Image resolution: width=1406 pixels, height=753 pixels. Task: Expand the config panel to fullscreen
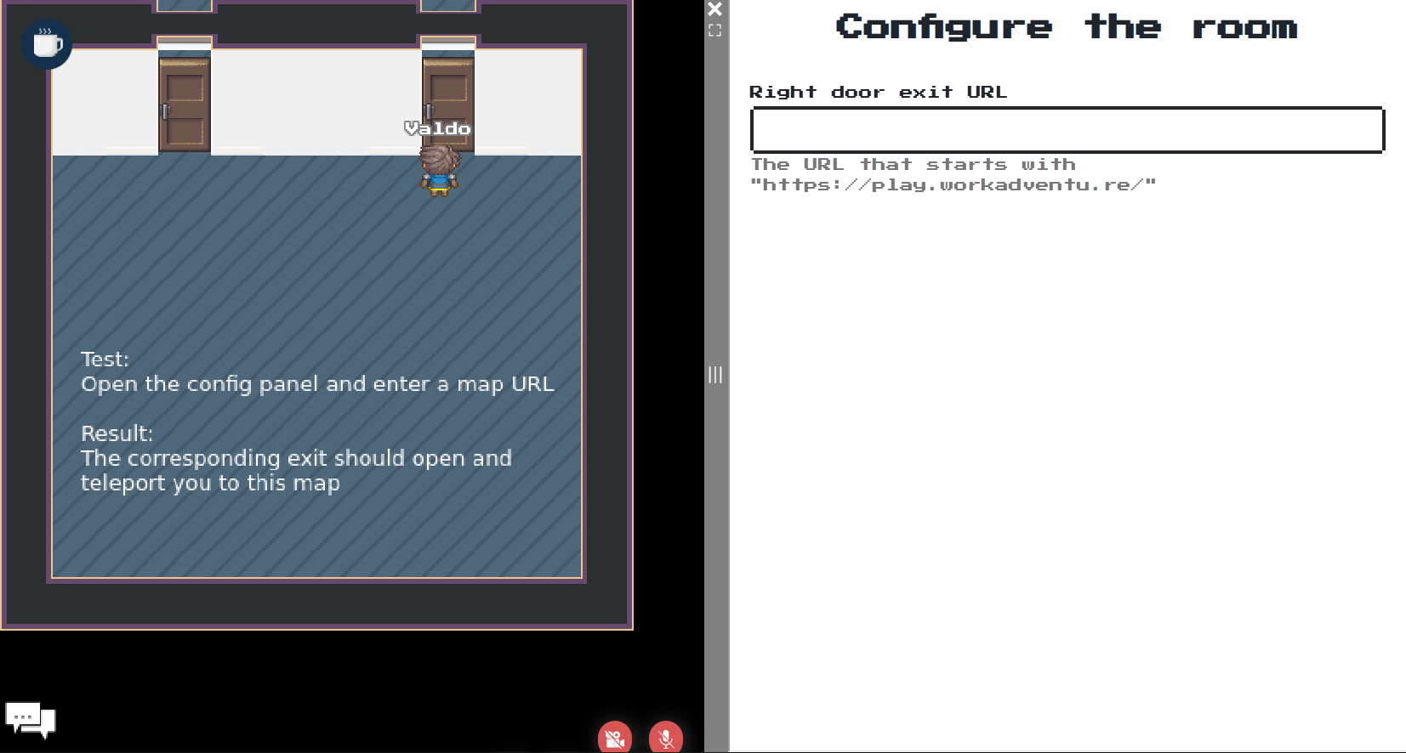click(x=715, y=31)
